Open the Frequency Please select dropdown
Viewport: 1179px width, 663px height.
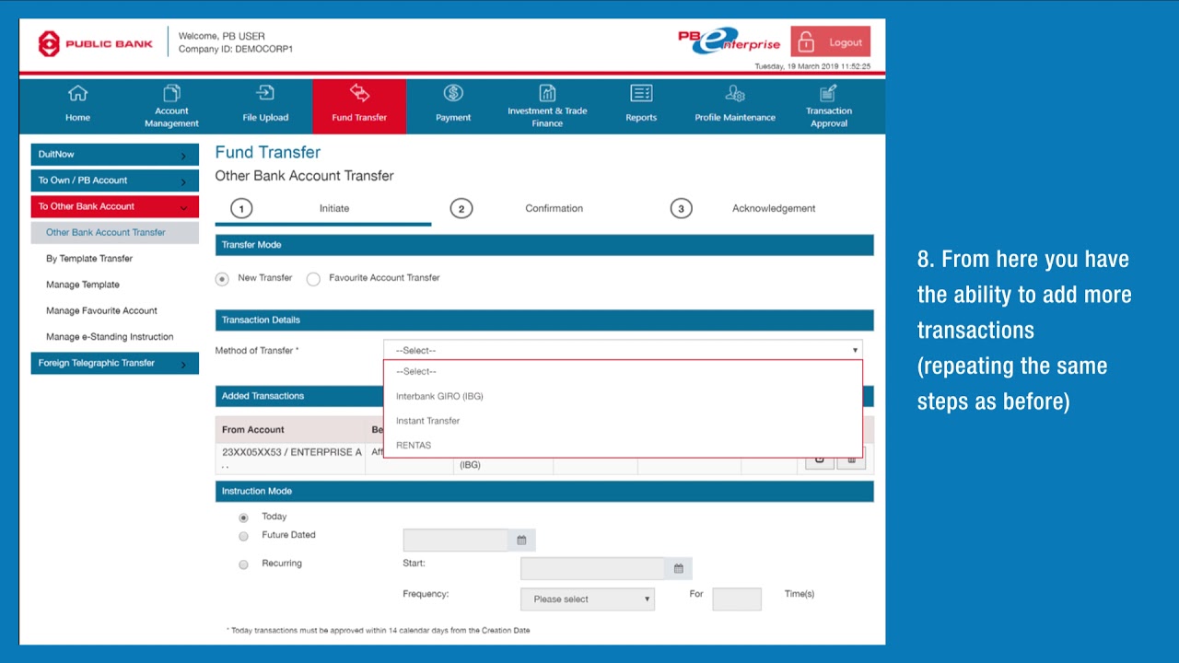point(588,599)
